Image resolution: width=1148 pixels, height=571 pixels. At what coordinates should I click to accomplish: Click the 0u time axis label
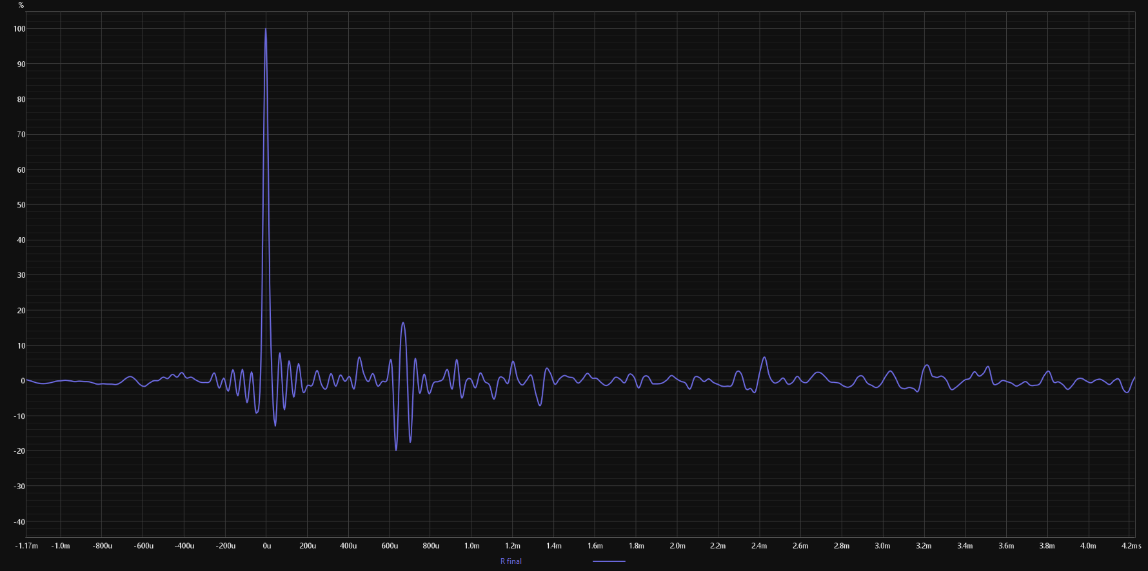[x=267, y=546]
